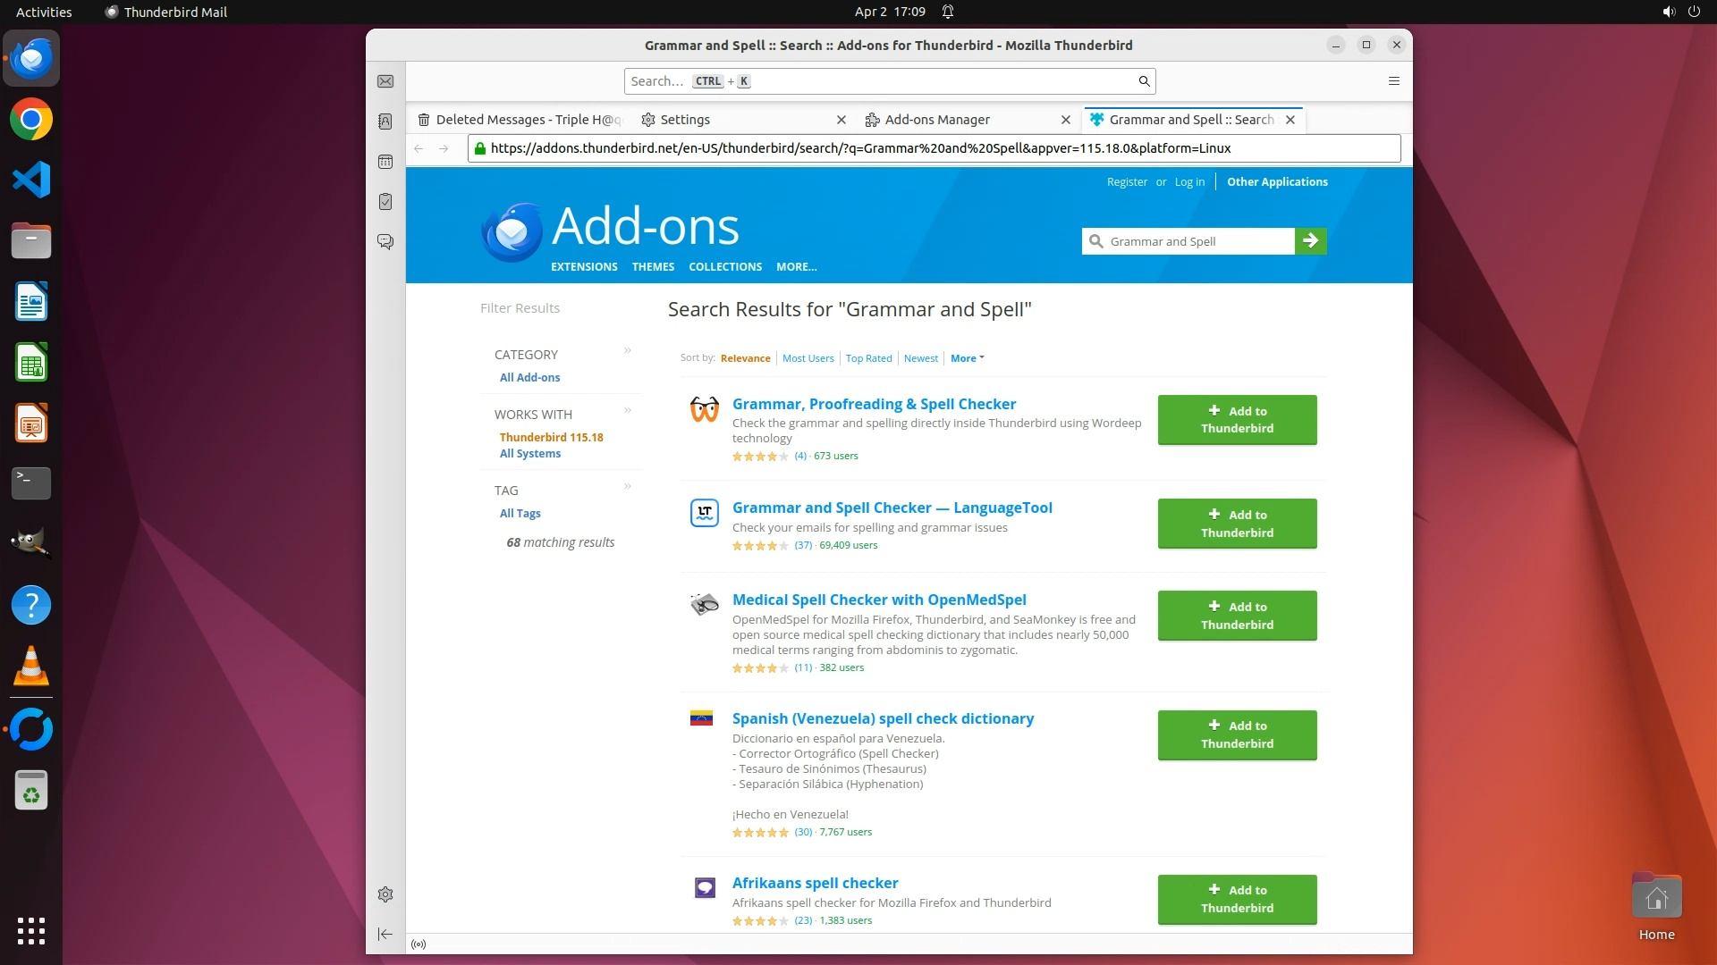Screen dimensions: 1717x965
Task: Open the EXTENSIONS navigation menu
Action: 584,267
